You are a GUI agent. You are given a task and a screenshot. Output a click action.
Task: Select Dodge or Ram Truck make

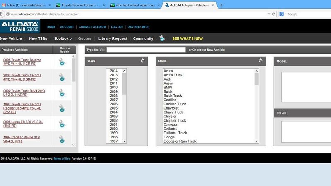(180, 141)
